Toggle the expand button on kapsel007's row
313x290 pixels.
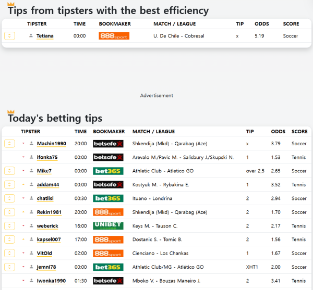[9, 239]
